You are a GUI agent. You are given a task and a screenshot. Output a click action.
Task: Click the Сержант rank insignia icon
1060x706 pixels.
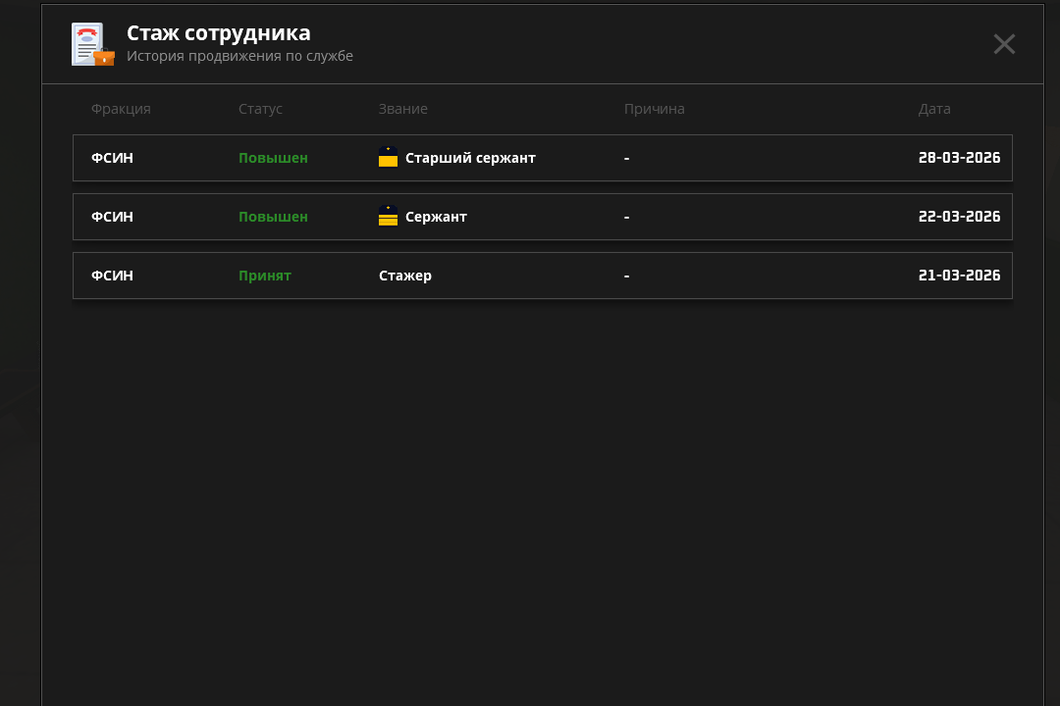pyautogui.click(x=388, y=217)
